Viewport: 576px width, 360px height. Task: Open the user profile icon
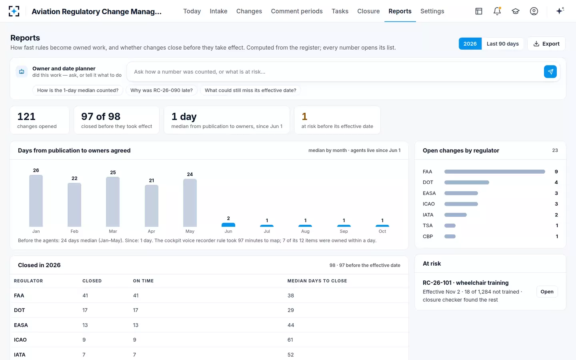(x=534, y=11)
